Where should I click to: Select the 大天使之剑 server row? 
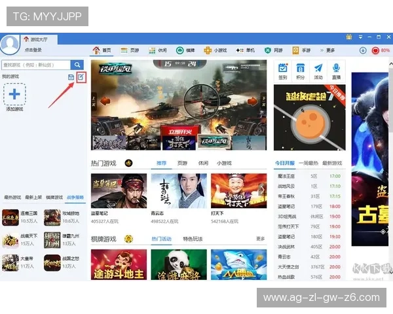pyautogui.click(x=309, y=267)
